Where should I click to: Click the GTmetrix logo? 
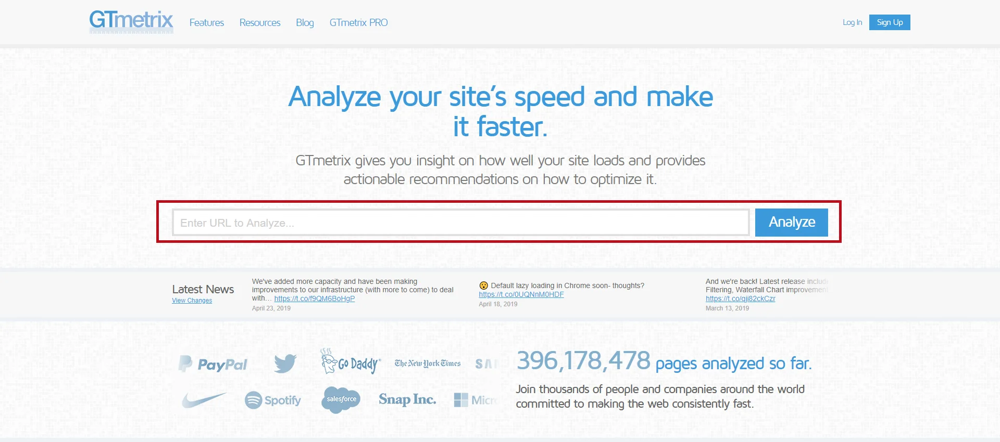[x=131, y=22]
